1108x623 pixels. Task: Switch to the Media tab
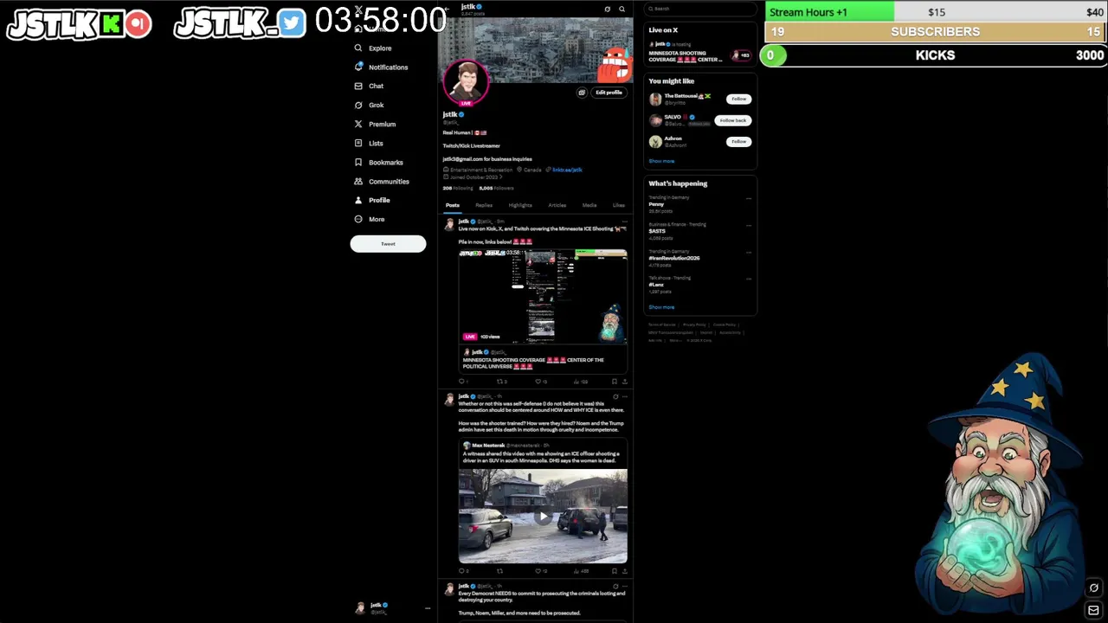pyautogui.click(x=589, y=206)
